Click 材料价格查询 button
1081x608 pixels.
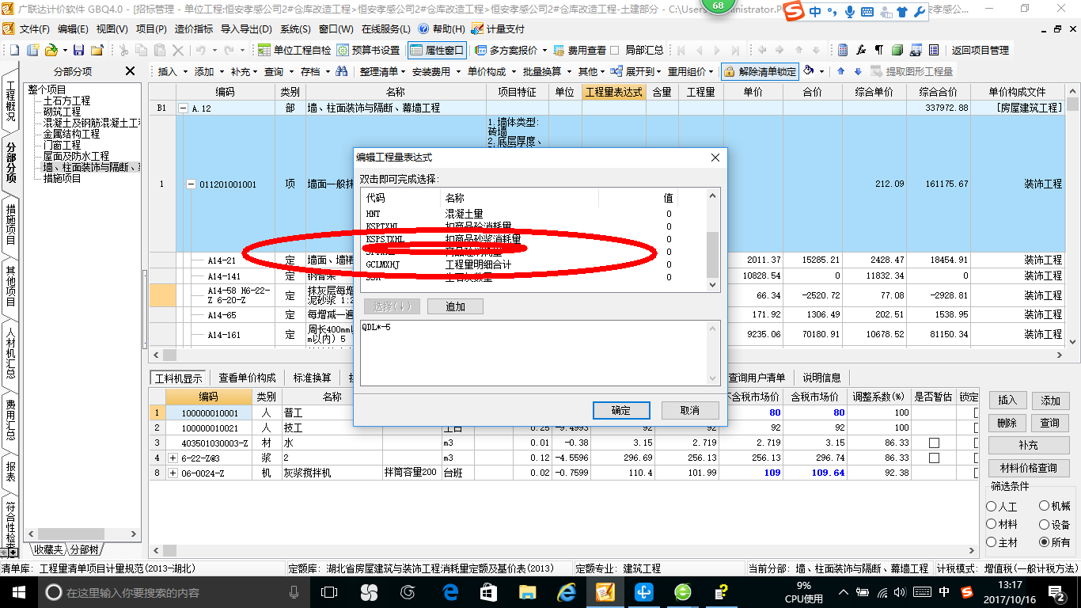tap(1028, 468)
